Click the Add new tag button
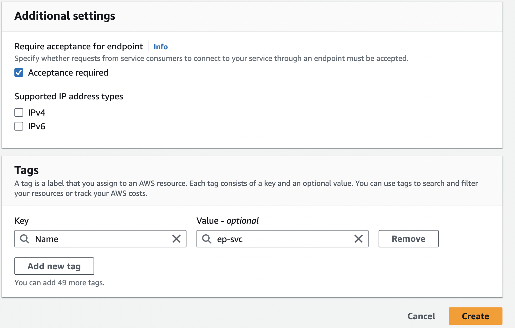515x328 pixels. [54, 266]
